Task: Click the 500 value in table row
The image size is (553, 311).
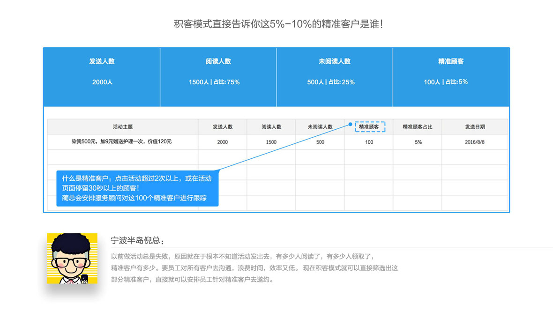Action: coord(320,142)
